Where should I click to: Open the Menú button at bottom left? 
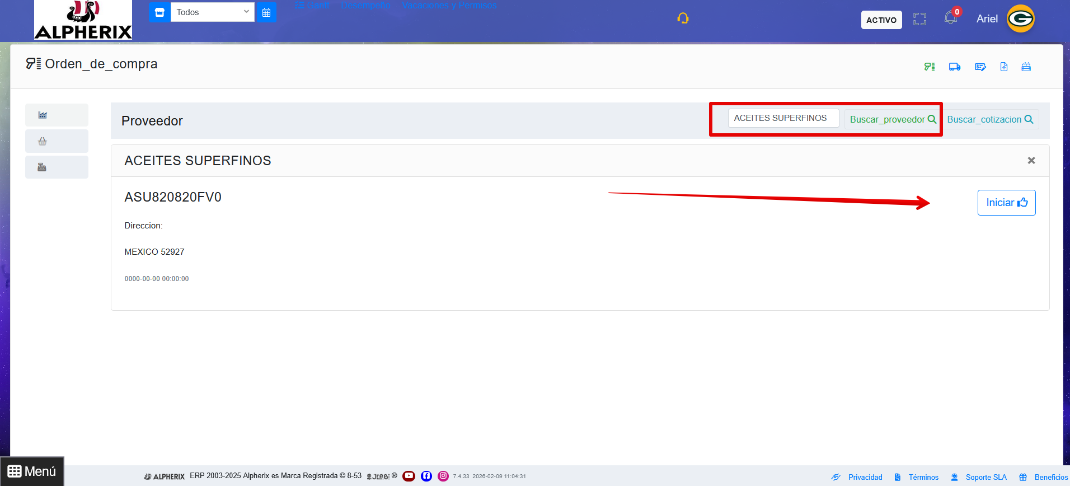coord(32,471)
